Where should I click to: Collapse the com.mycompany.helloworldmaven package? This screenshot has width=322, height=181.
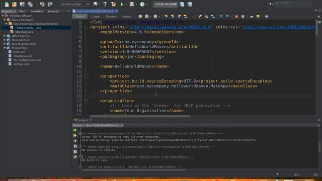[7, 24]
